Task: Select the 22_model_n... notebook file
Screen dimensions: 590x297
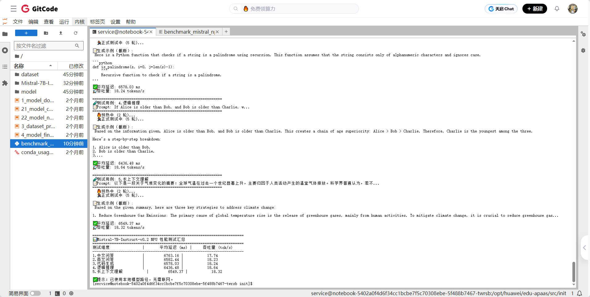Action: tap(49, 118)
